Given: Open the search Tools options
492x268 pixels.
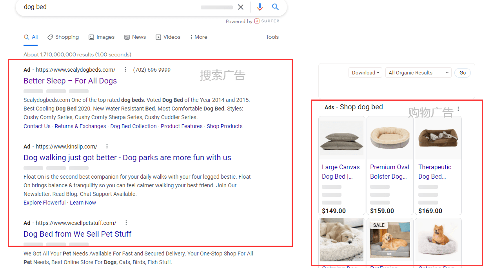Looking at the screenshot, I should click(272, 37).
